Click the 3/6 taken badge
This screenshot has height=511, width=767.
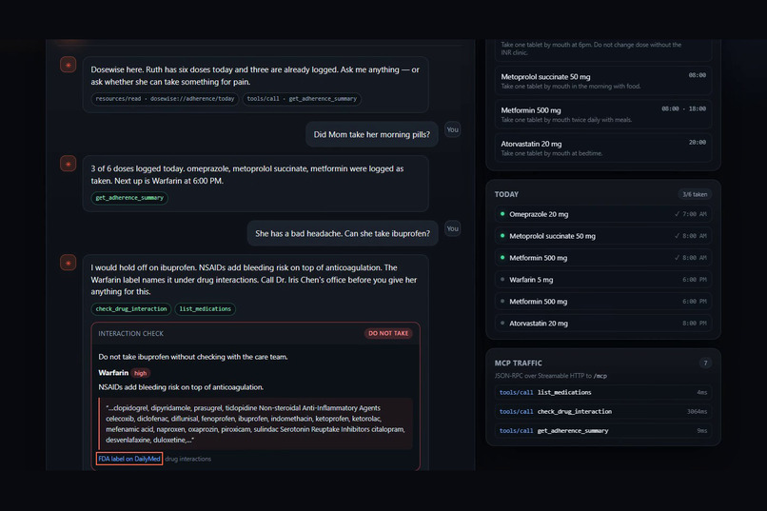click(695, 194)
